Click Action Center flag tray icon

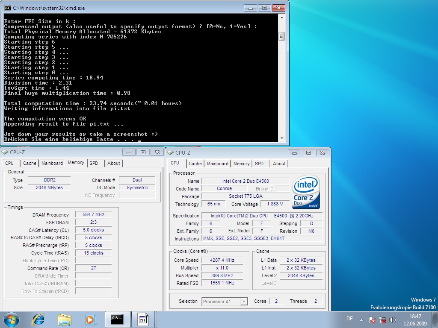pos(372,319)
